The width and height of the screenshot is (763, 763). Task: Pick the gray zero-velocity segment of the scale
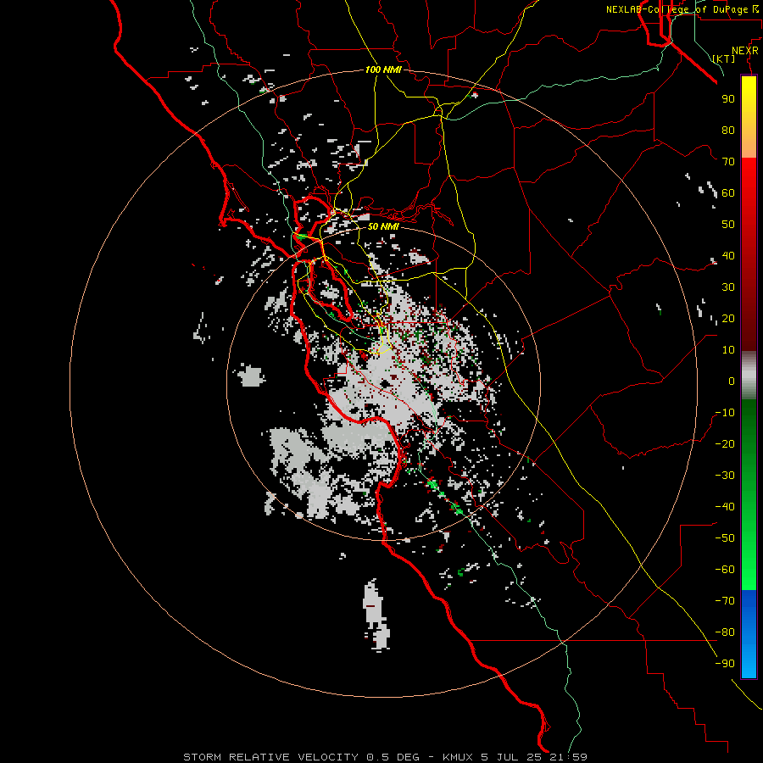(749, 376)
